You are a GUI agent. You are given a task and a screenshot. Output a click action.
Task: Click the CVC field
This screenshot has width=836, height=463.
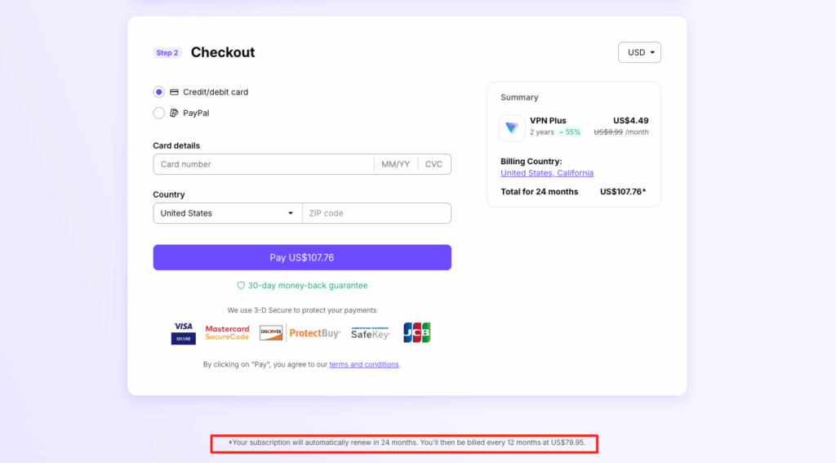coord(434,164)
